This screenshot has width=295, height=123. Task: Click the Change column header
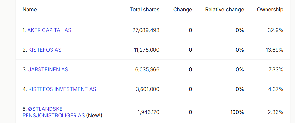[183, 10]
